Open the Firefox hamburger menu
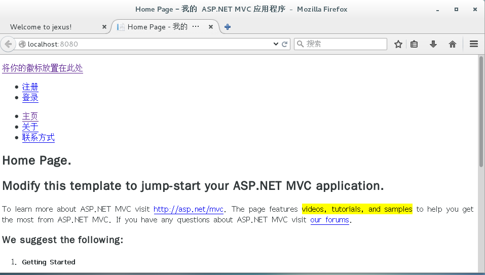485x275 pixels. [x=474, y=44]
